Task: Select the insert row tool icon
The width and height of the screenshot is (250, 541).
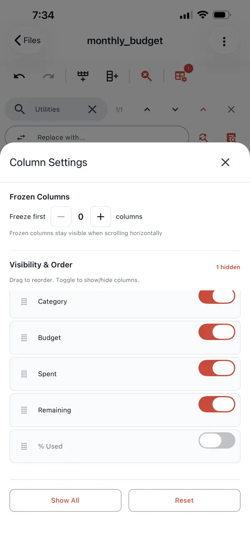Action: (x=82, y=76)
